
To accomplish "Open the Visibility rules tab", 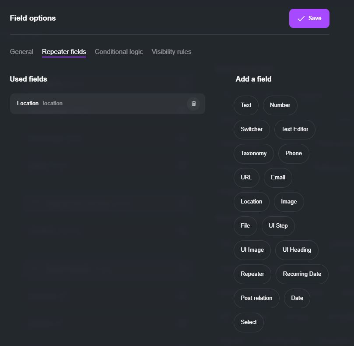I will (171, 51).
